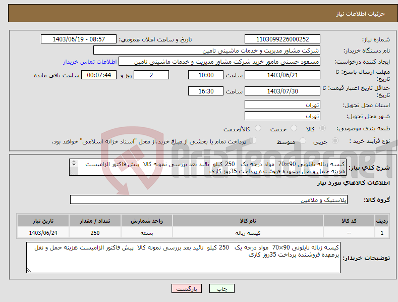This screenshot has height=302, width=398.
Task: Click the validity time field 16:30
Action: [x=206, y=91]
